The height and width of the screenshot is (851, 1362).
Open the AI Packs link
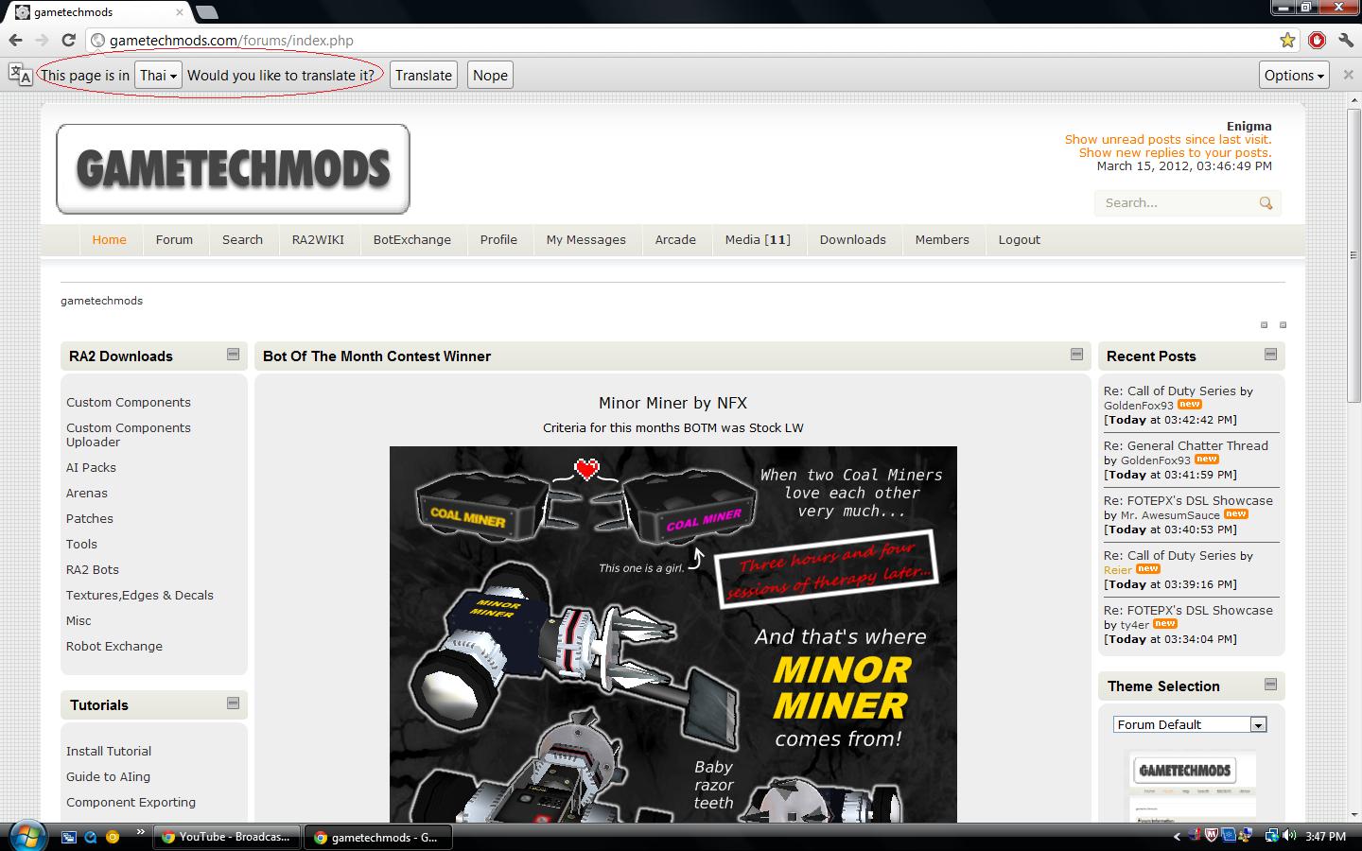click(x=91, y=467)
